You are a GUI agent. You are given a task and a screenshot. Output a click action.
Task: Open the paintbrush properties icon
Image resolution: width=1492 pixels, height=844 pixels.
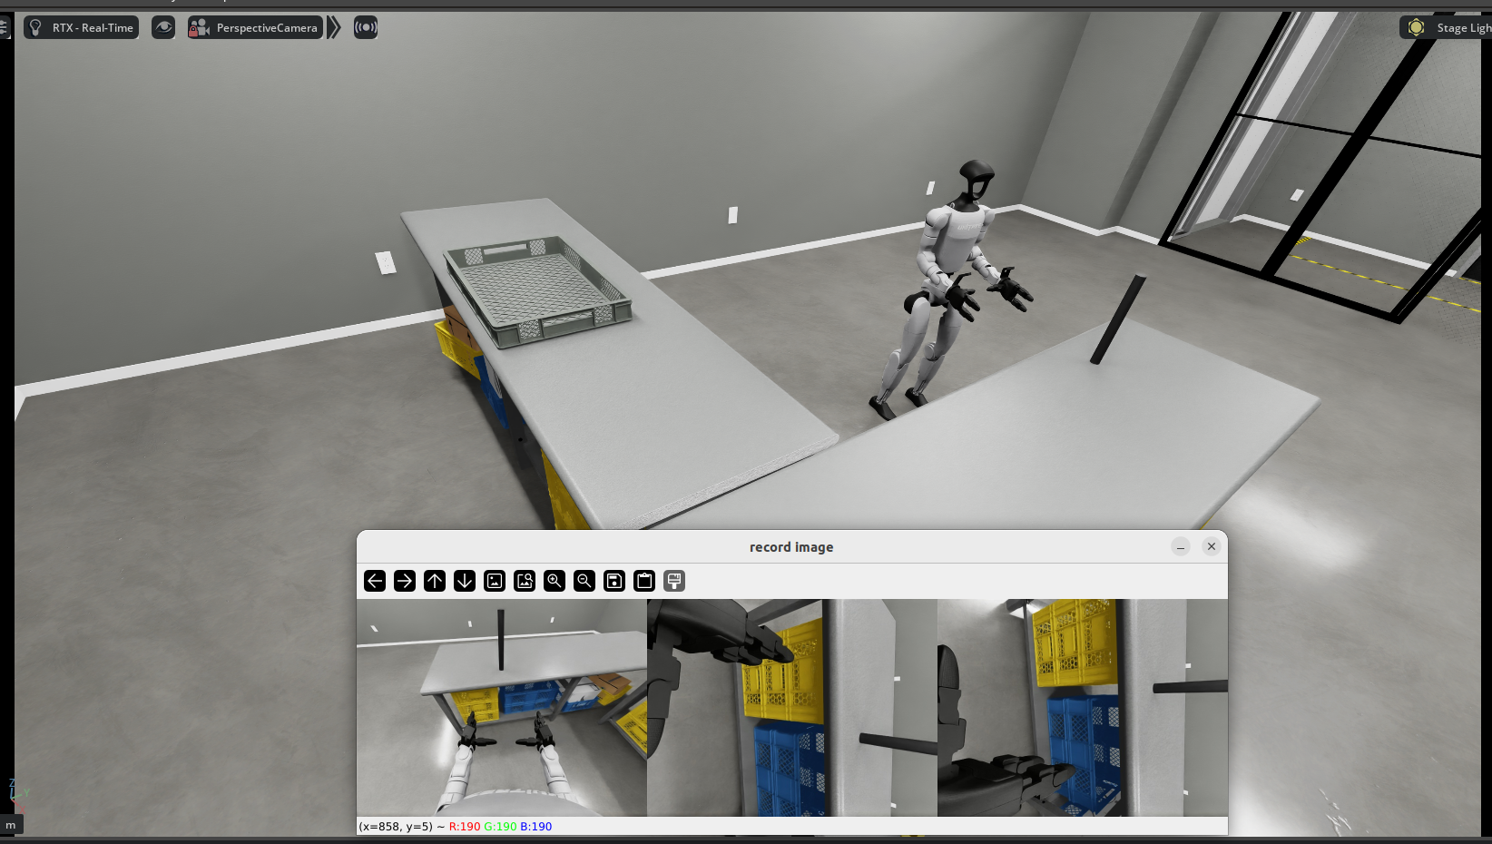(x=674, y=581)
